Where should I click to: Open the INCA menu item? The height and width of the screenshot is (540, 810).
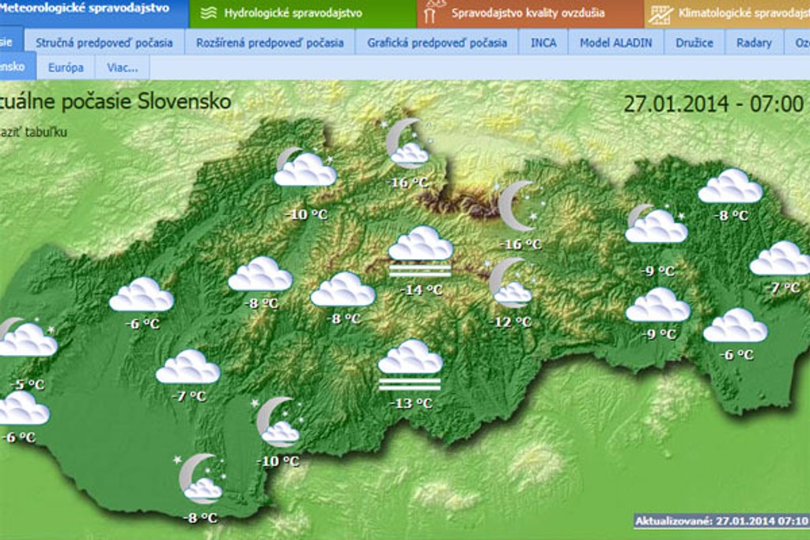tap(543, 43)
